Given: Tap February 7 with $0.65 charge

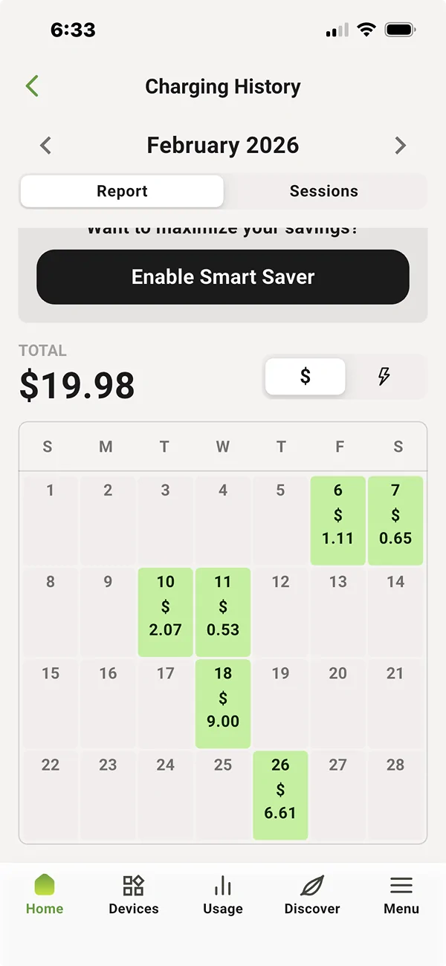Looking at the screenshot, I should point(395,520).
